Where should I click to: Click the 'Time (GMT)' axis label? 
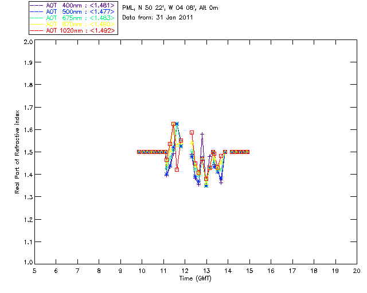click(196, 279)
